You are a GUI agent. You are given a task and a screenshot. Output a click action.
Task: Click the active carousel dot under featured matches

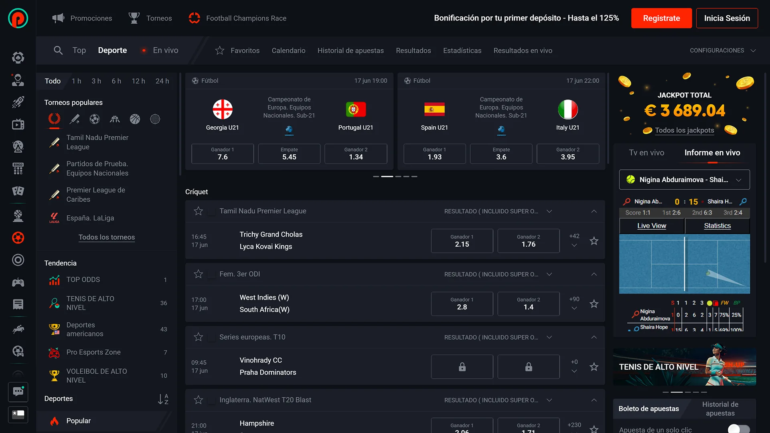pos(387,176)
